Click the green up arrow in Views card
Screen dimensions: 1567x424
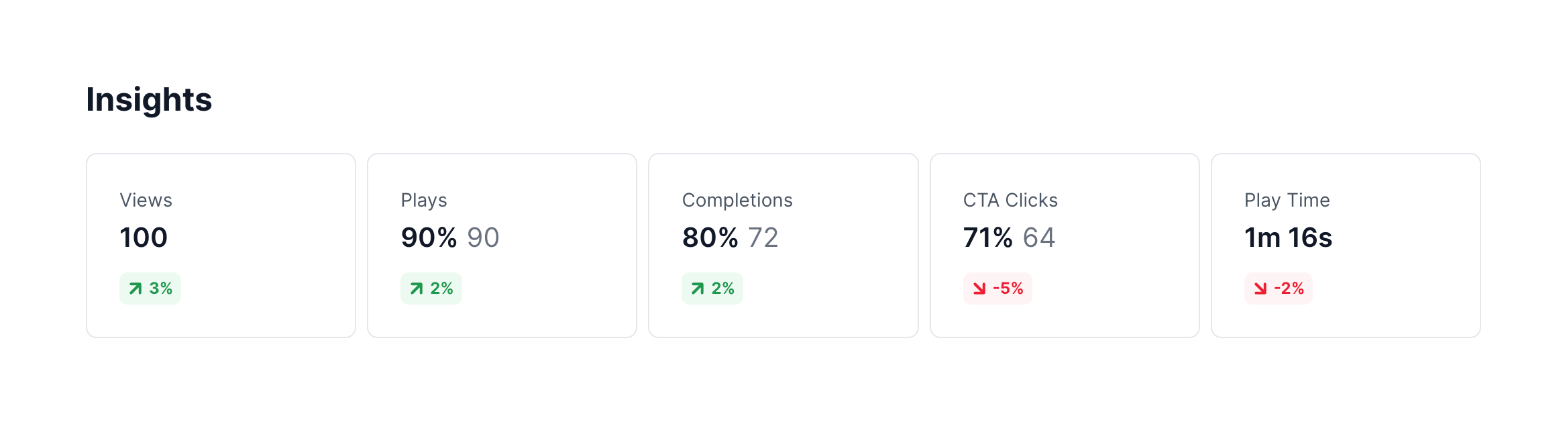point(136,288)
